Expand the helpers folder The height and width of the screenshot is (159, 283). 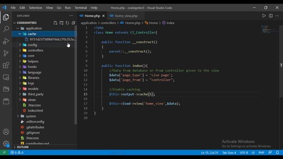(20, 61)
